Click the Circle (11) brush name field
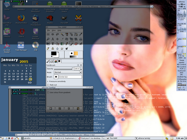The height and width of the screenshot is (140, 187). [70, 77]
